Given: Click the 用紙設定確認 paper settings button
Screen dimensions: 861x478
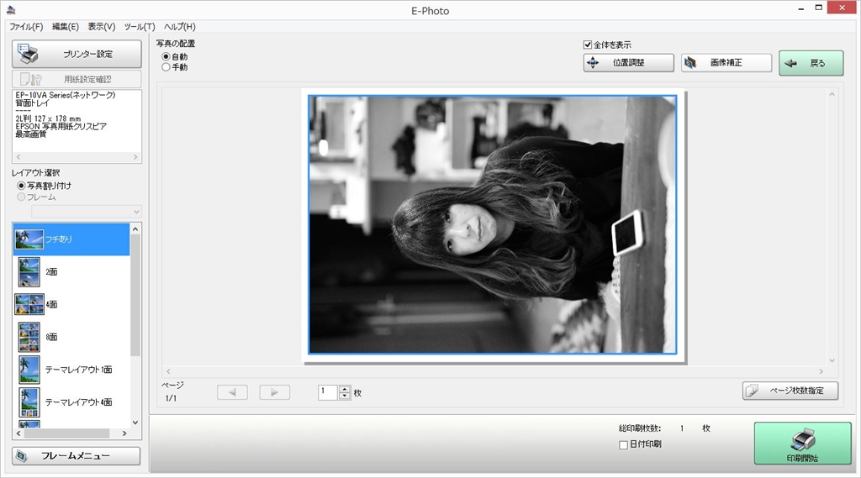Looking at the screenshot, I should point(77,79).
